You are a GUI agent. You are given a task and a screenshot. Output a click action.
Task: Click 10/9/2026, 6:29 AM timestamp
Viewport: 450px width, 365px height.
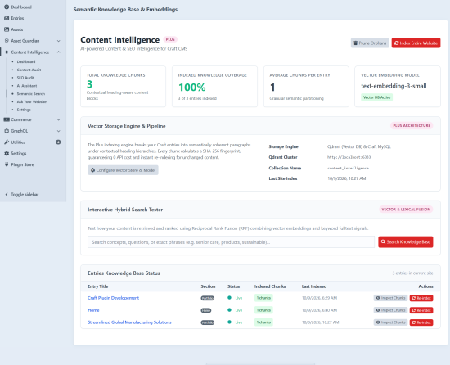[x=319, y=298]
